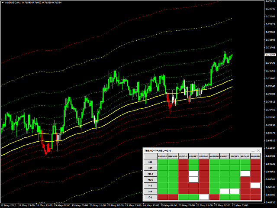Click the H1 timeframe row button

coord(151,185)
